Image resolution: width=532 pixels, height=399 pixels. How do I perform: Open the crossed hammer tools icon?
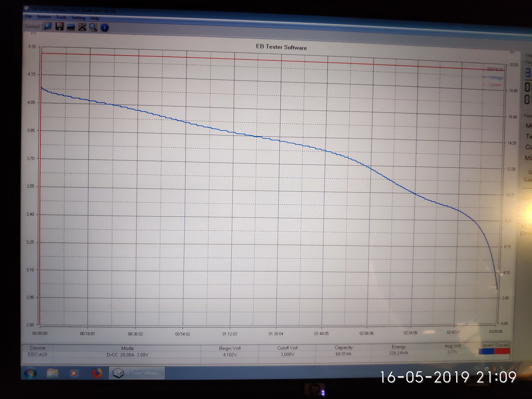pyautogui.click(x=82, y=27)
